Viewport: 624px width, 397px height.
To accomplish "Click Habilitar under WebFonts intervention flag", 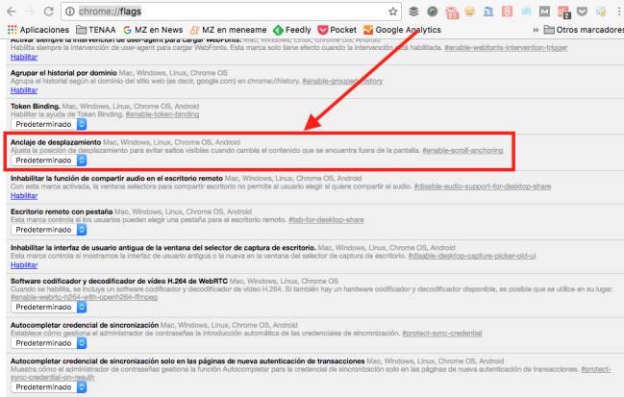I will pos(24,57).
